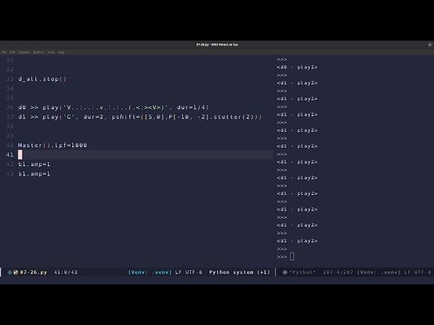Click line number 43

click(x=10, y=174)
